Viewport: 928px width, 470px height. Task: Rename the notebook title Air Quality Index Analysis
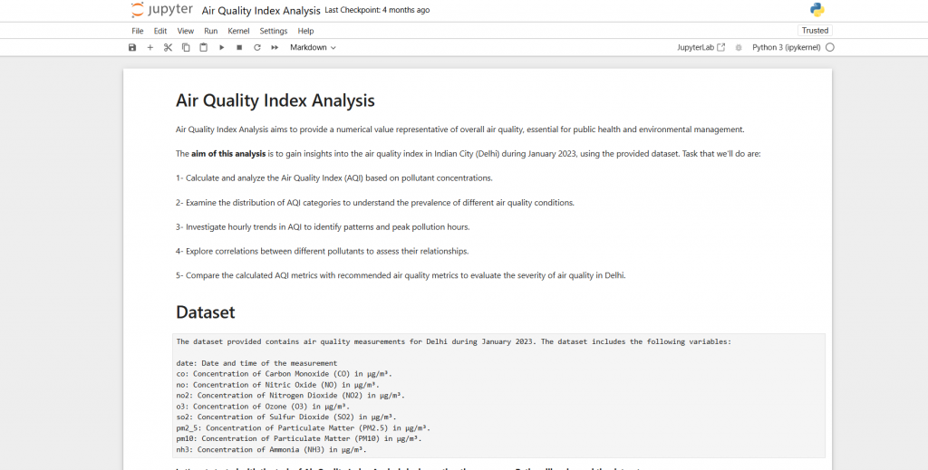(261, 11)
